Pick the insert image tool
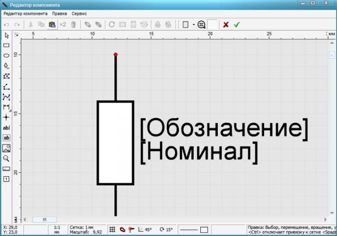Screen dimensions: 337x236 click(7, 148)
